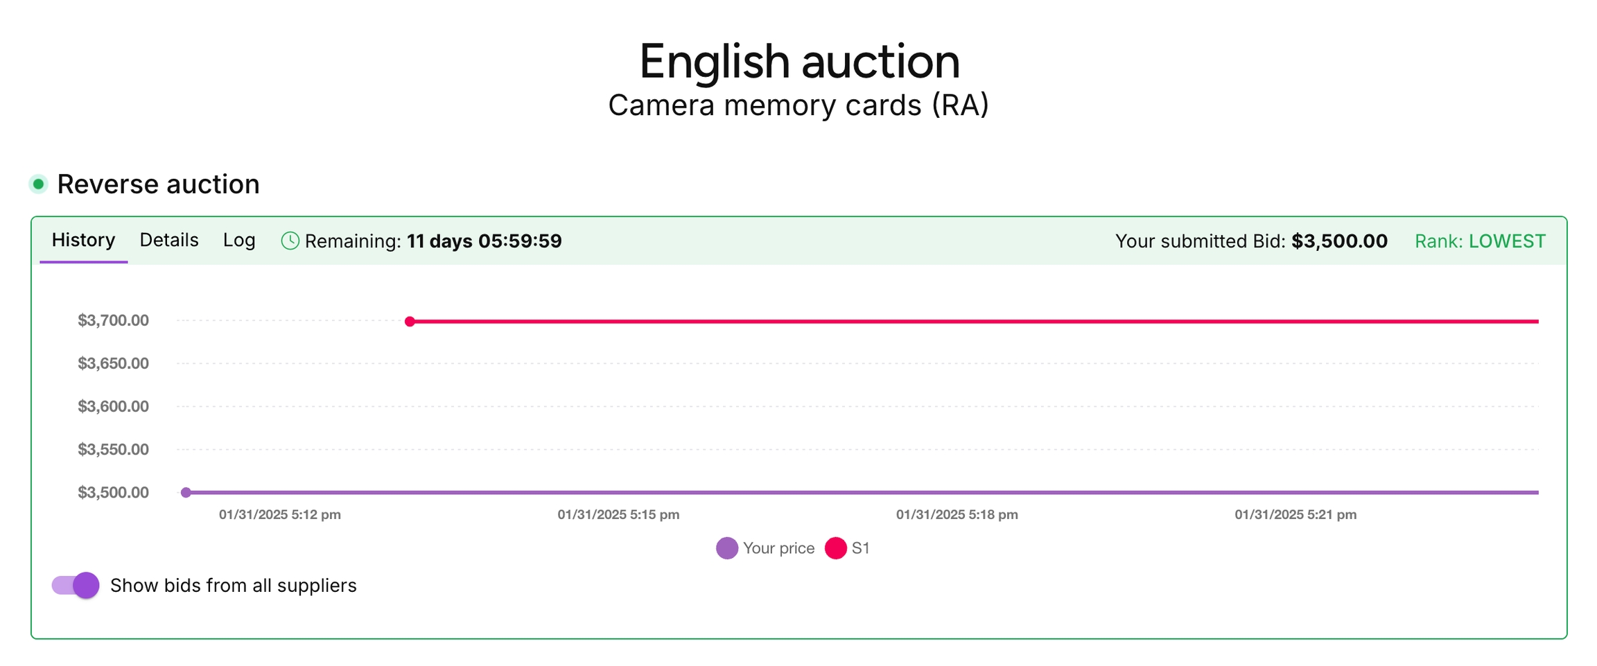Click the 5:18 pm x-axis time label
This screenshot has height=666, width=1597.
(957, 515)
